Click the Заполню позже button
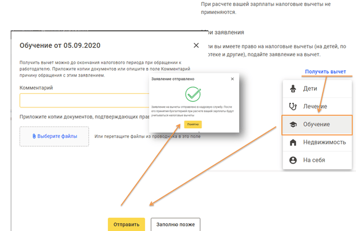Screen dimensions: 356x231 point(176,224)
